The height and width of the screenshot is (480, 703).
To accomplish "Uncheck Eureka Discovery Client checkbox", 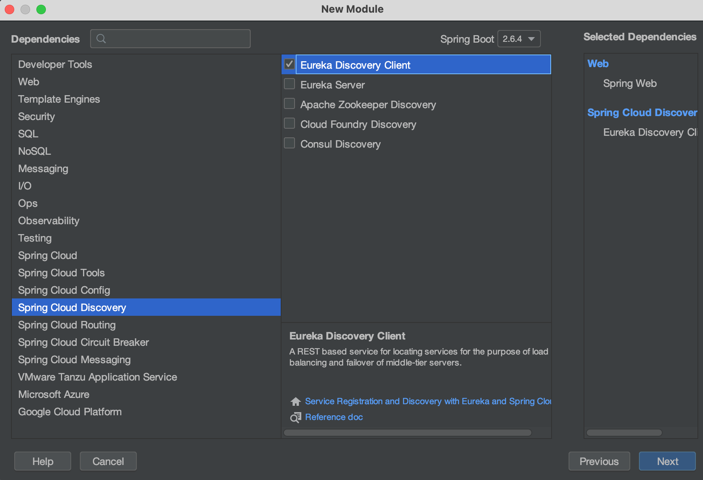I will coord(289,64).
